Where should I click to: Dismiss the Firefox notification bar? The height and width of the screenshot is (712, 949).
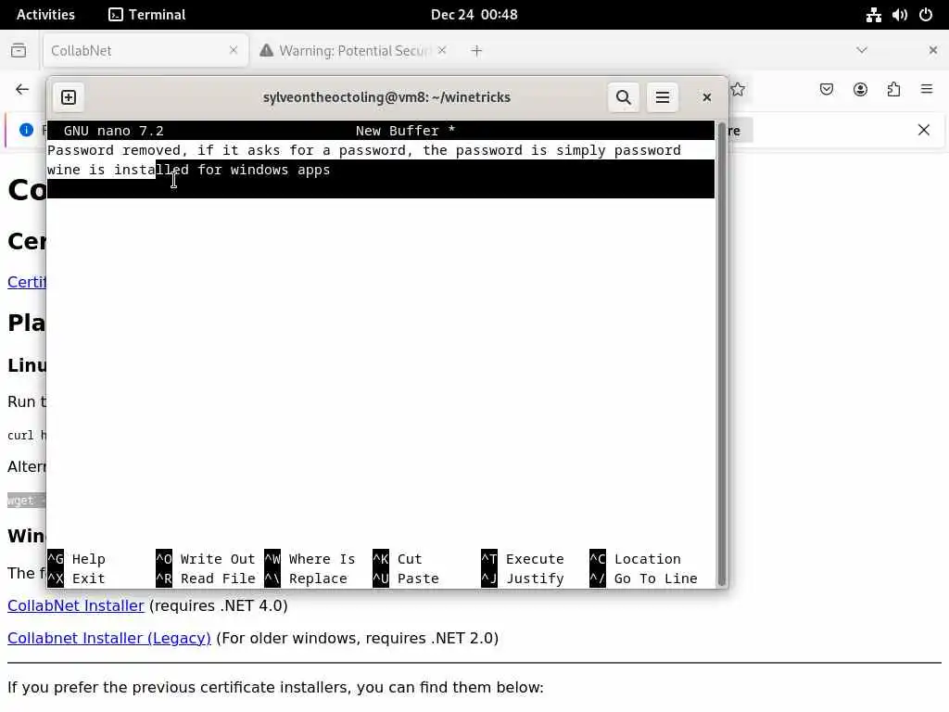[x=924, y=130]
